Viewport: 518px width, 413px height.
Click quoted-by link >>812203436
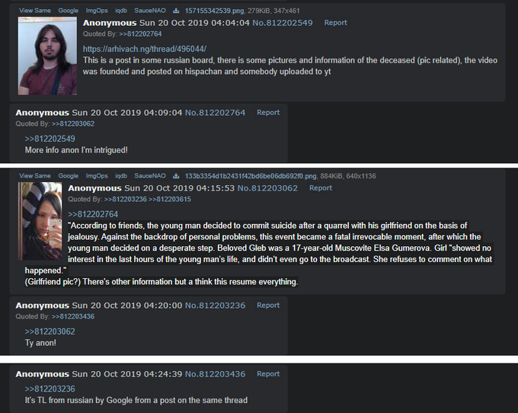(x=73, y=316)
